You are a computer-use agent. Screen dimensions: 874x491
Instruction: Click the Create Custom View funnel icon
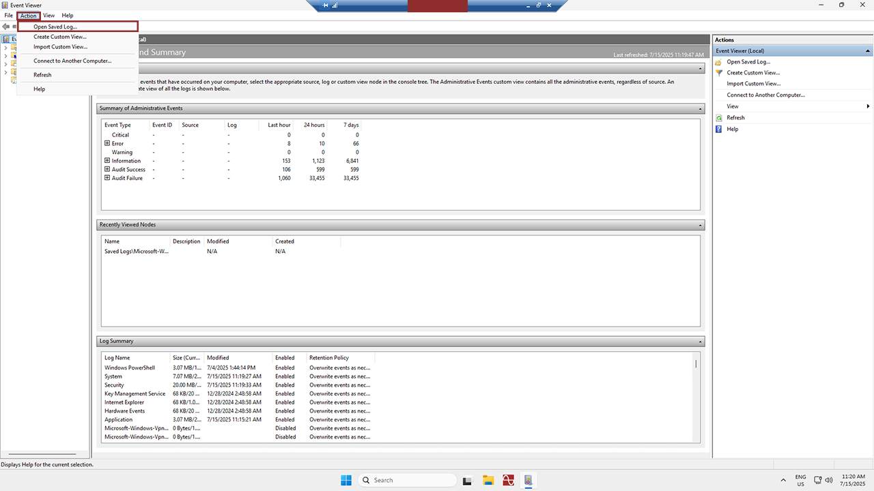pos(719,72)
